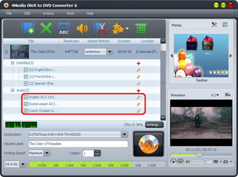The width and height of the screenshot is (238, 177).
Task: Uncheck the [0] English subtitle checkbox
Action: [26, 70]
